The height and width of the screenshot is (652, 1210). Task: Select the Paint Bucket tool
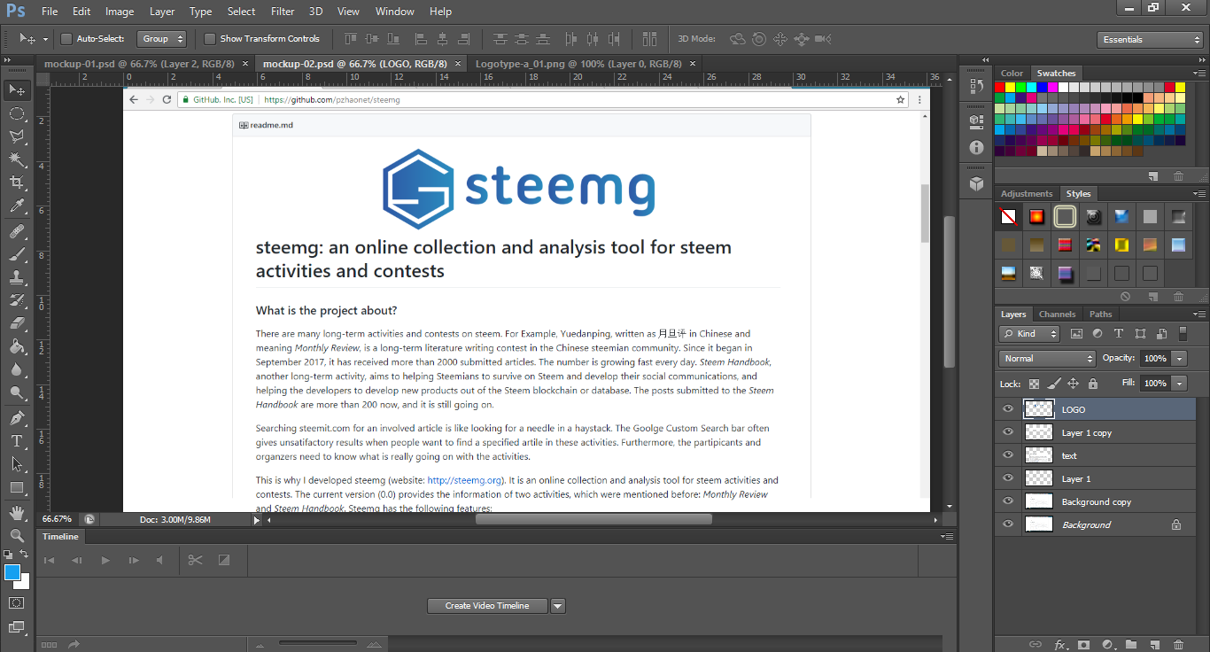coord(17,346)
